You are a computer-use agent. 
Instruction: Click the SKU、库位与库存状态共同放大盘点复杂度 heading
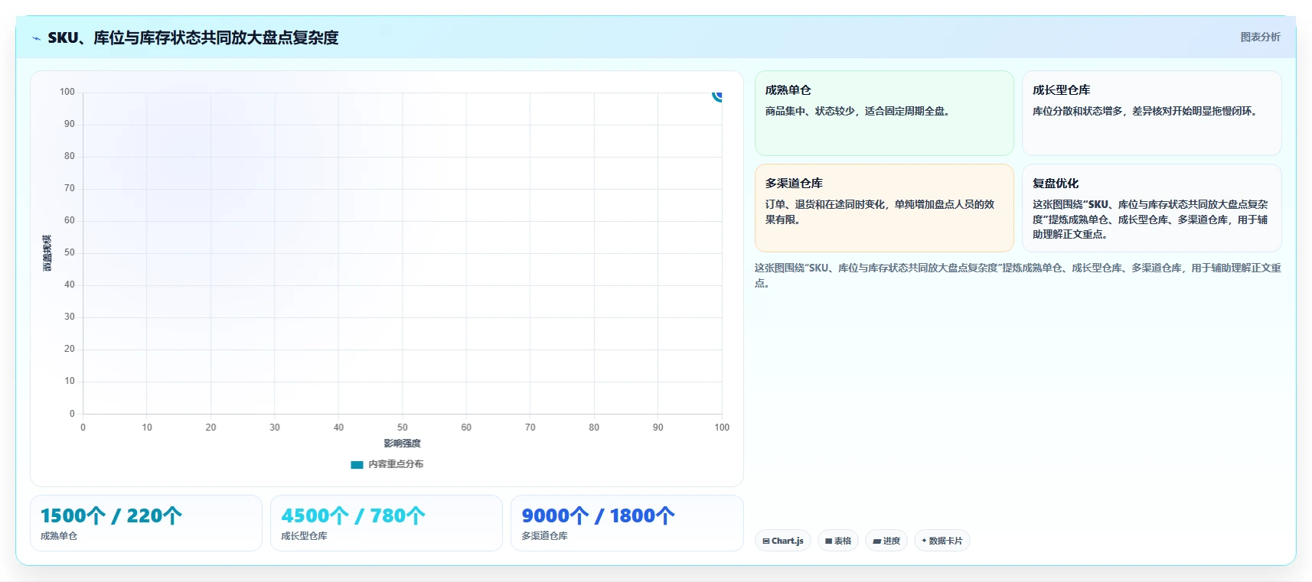click(193, 37)
